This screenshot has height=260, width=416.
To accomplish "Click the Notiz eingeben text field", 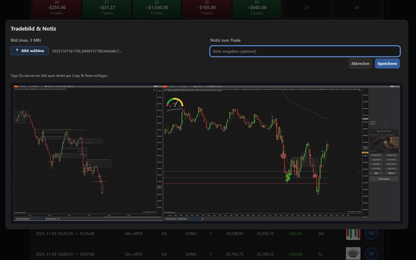I will (305, 51).
